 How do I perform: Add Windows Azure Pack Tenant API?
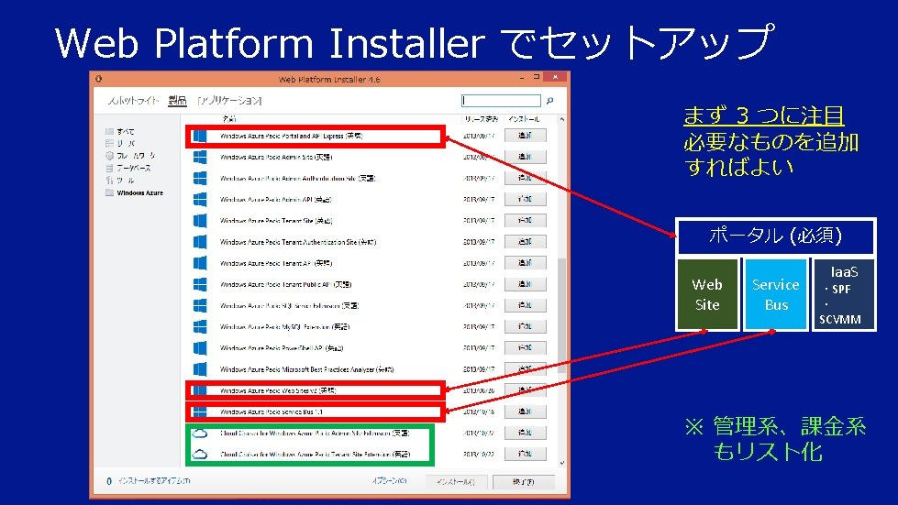pyautogui.click(x=526, y=262)
